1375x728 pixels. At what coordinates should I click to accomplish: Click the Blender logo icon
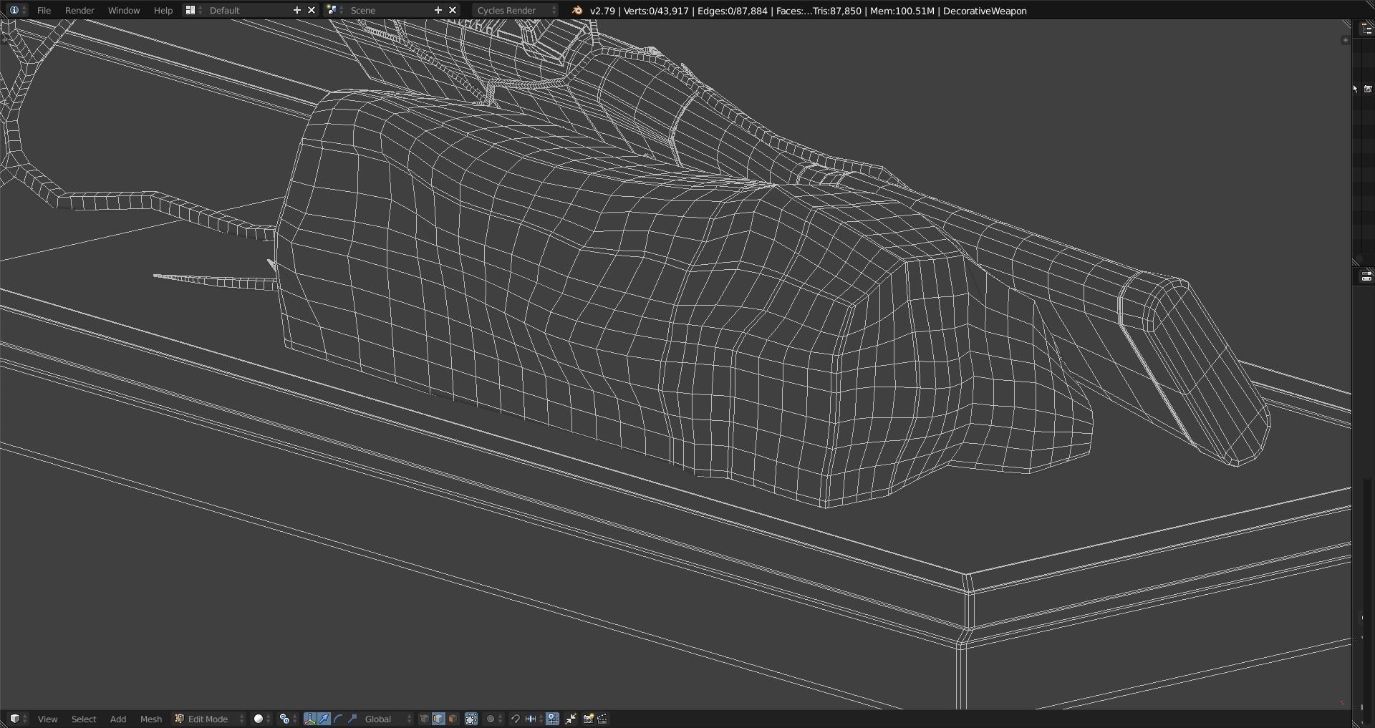point(577,10)
